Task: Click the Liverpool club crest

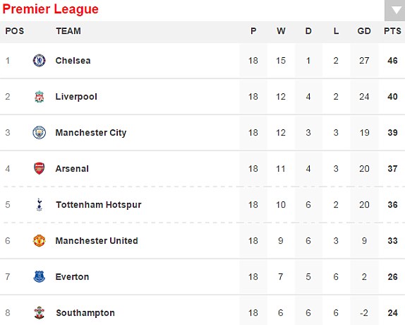Action: tap(40, 97)
